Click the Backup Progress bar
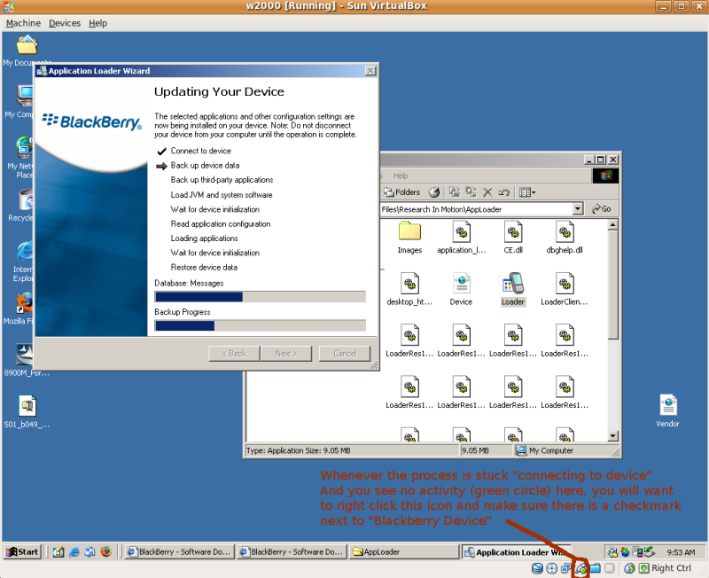Image resolution: width=709 pixels, height=578 pixels. 260,325
